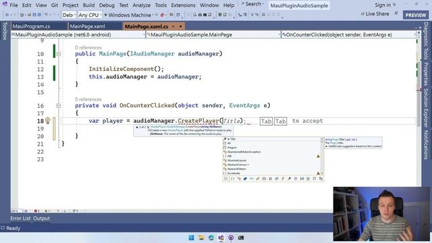Click the IntelliSense list scrollbar
The width and height of the screenshot is (432, 243).
[322, 156]
